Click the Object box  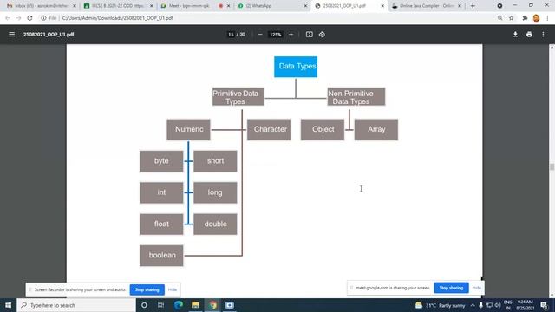(323, 129)
